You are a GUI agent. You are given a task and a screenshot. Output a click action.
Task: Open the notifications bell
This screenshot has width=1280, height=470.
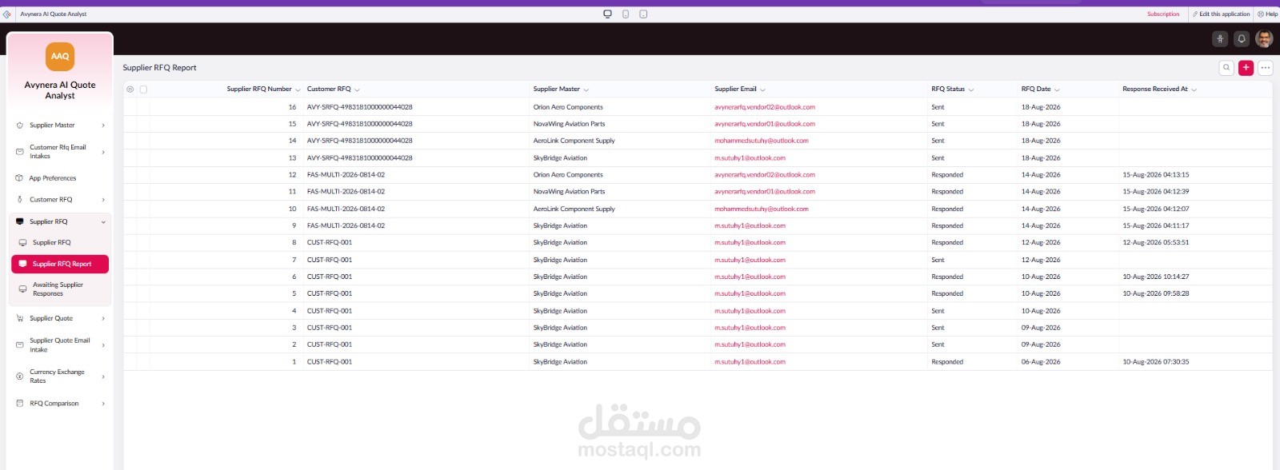coord(1242,38)
